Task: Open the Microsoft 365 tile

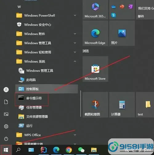Action: point(95,10)
